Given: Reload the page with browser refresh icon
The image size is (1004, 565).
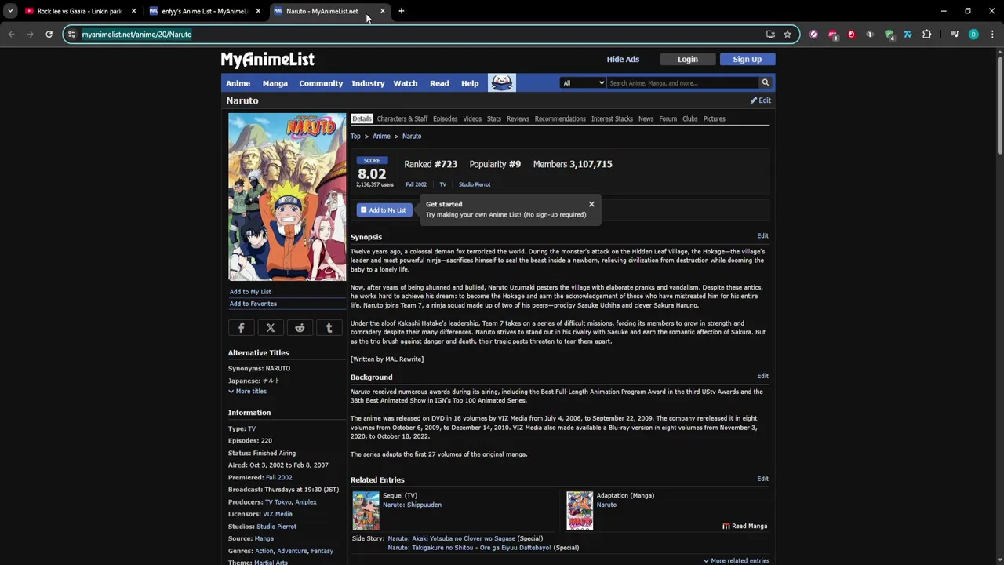Looking at the screenshot, I should pos(49,34).
